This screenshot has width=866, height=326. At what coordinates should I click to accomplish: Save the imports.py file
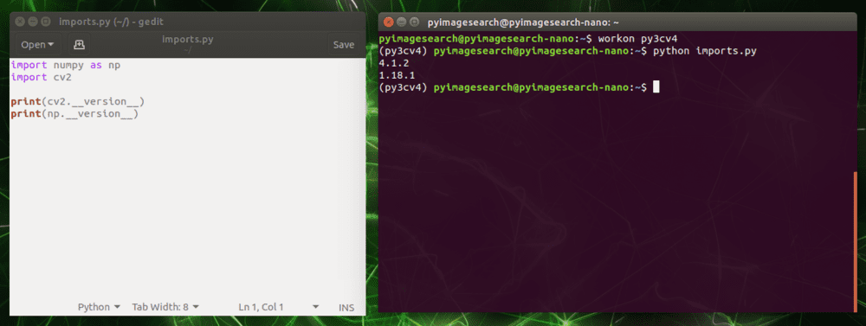pos(344,45)
